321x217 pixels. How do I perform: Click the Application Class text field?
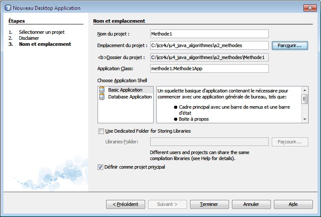point(209,68)
